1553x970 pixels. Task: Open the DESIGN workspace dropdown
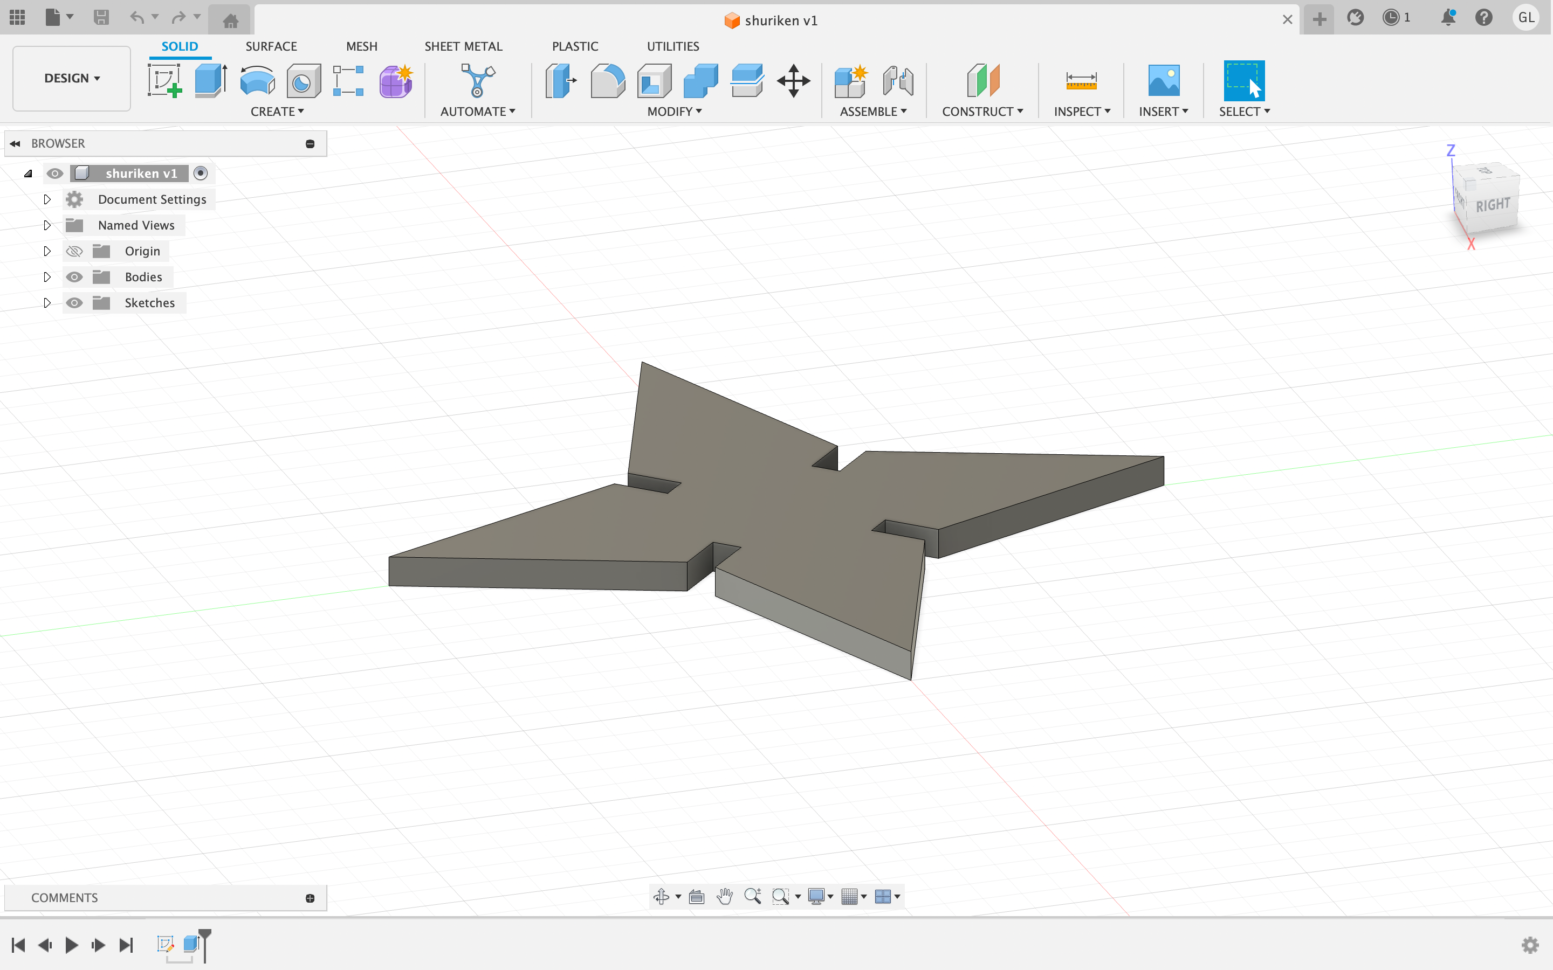coord(71,78)
